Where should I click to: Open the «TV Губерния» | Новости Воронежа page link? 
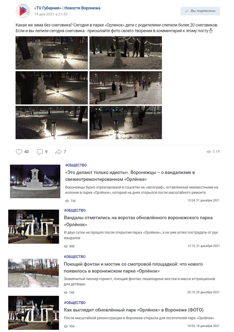[x=67, y=8]
